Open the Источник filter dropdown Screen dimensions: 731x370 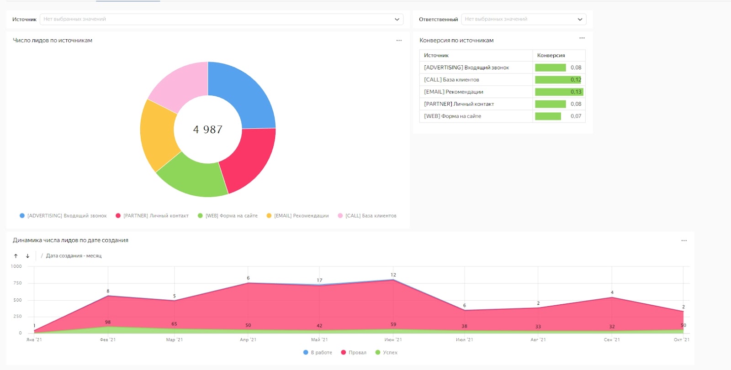[221, 19]
